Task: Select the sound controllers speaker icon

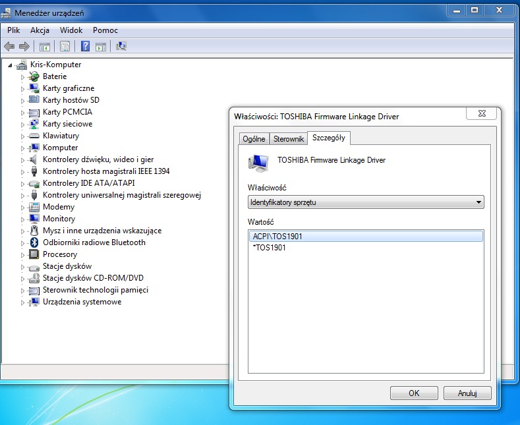Action: [x=33, y=159]
